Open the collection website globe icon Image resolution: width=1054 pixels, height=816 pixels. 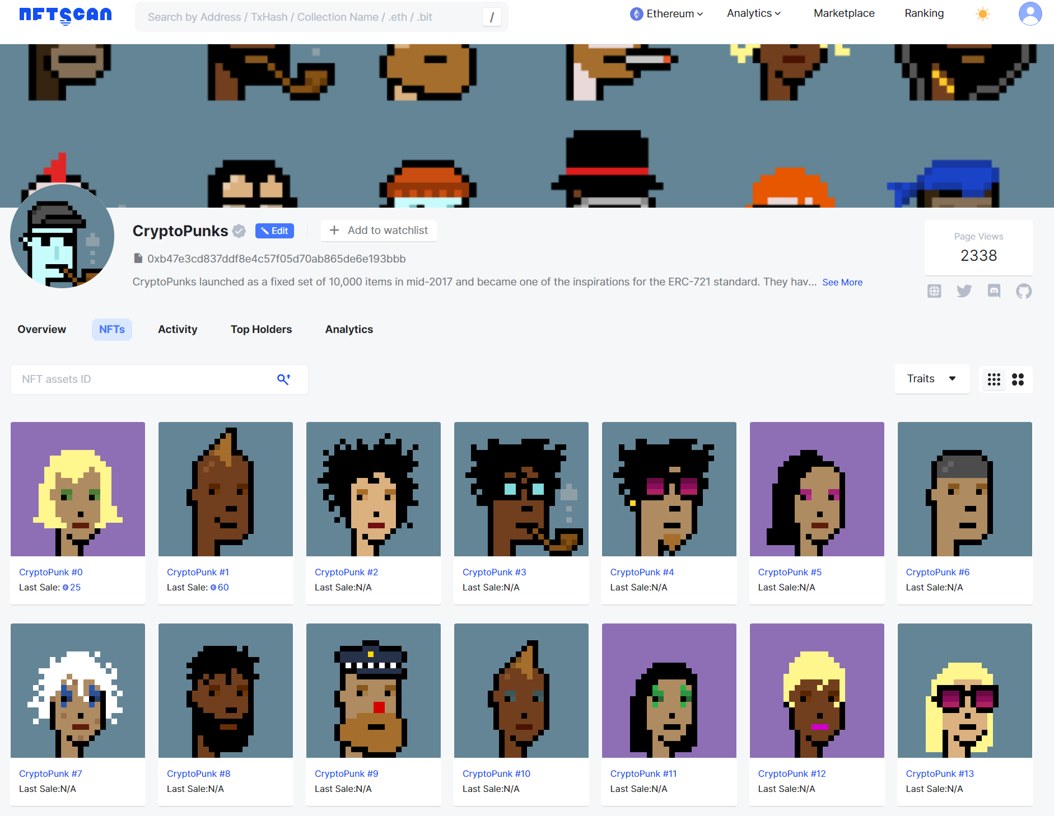[x=934, y=291]
